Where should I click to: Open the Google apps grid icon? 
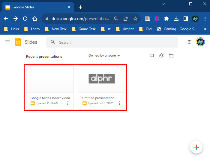tap(190, 42)
